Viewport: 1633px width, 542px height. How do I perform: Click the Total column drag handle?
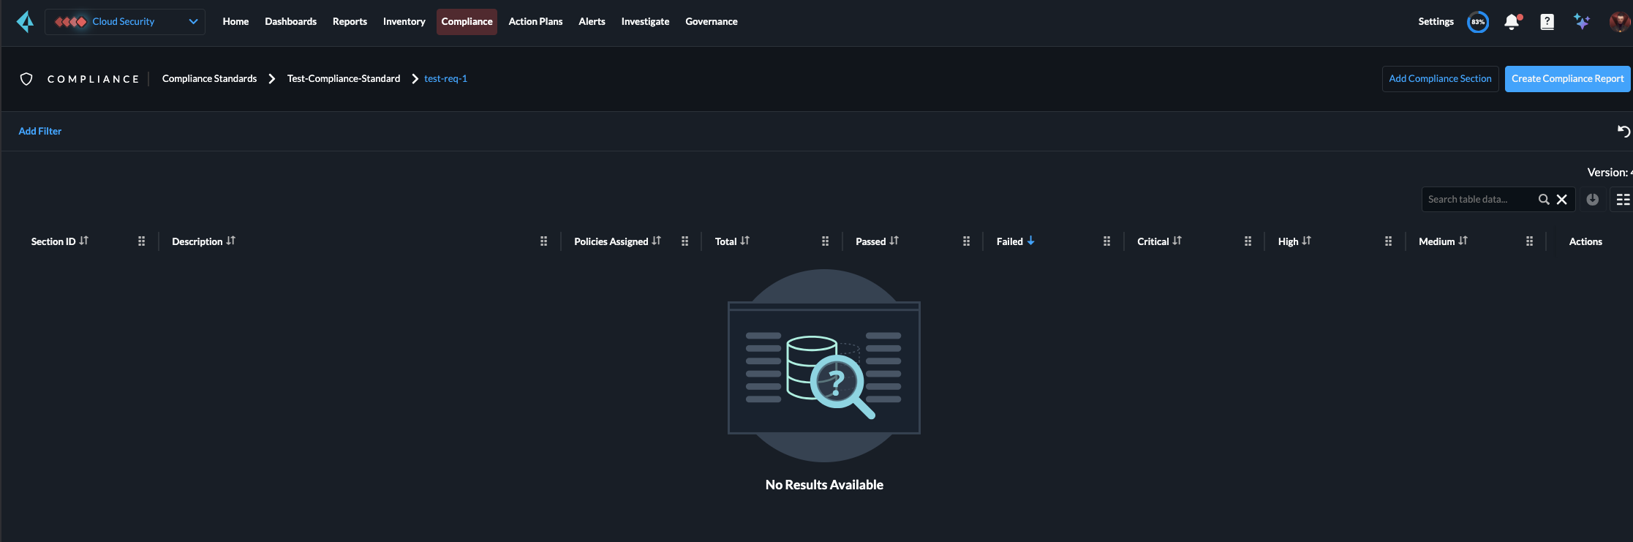[825, 241]
